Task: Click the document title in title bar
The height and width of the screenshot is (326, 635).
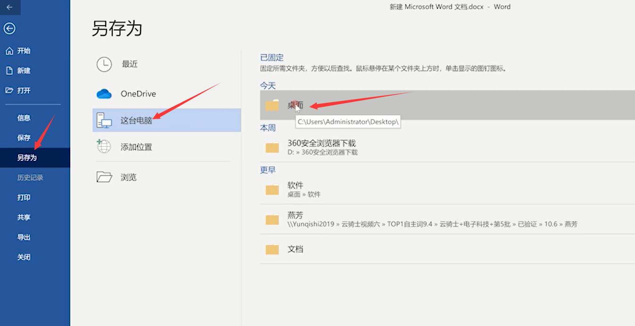Action: click(450, 7)
